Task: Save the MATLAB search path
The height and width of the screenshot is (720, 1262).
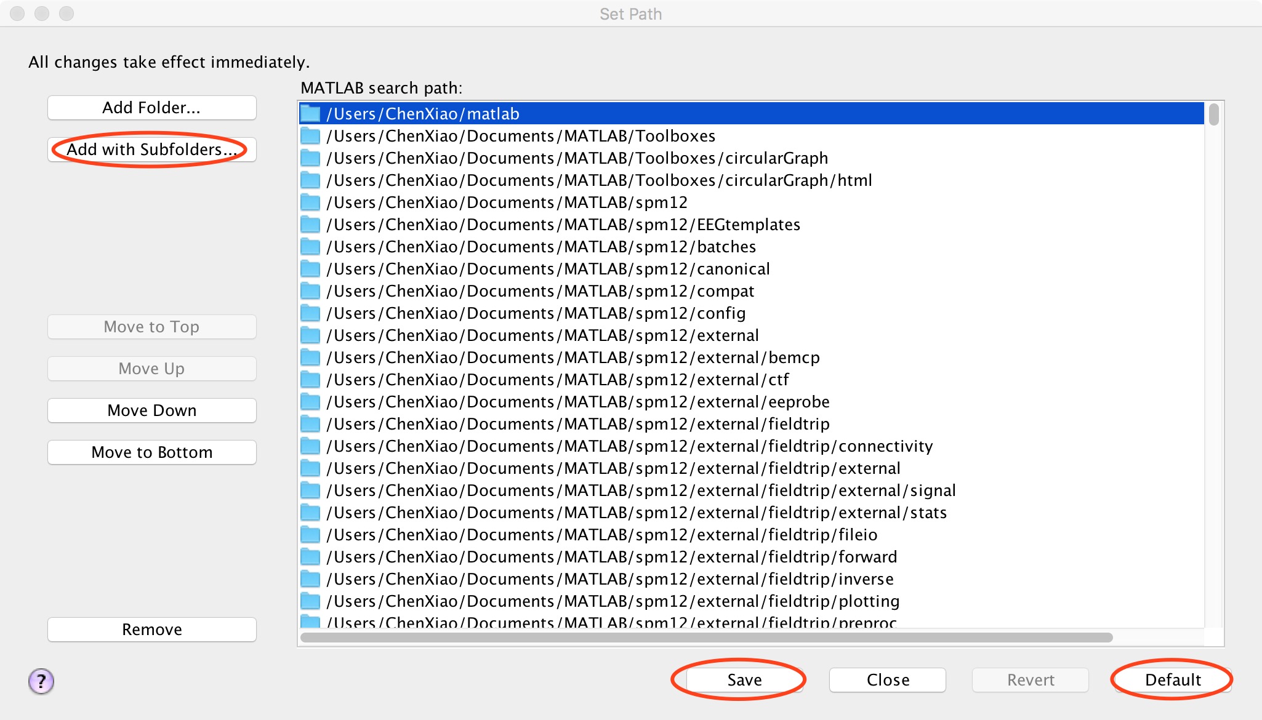Action: (744, 680)
